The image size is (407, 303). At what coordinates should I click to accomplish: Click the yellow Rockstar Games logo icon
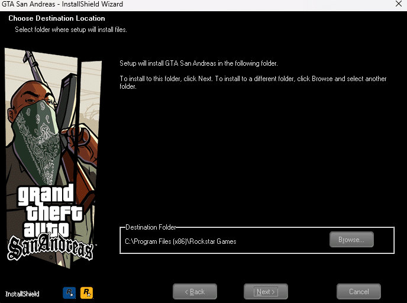click(x=87, y=292)
